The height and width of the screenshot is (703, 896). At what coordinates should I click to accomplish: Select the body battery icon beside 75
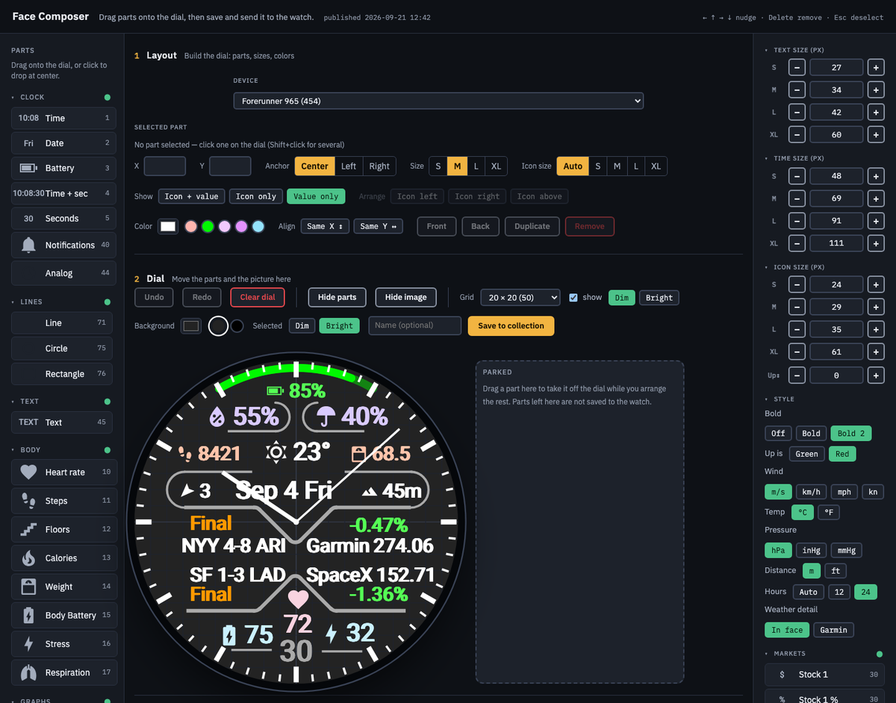[230, 634]
